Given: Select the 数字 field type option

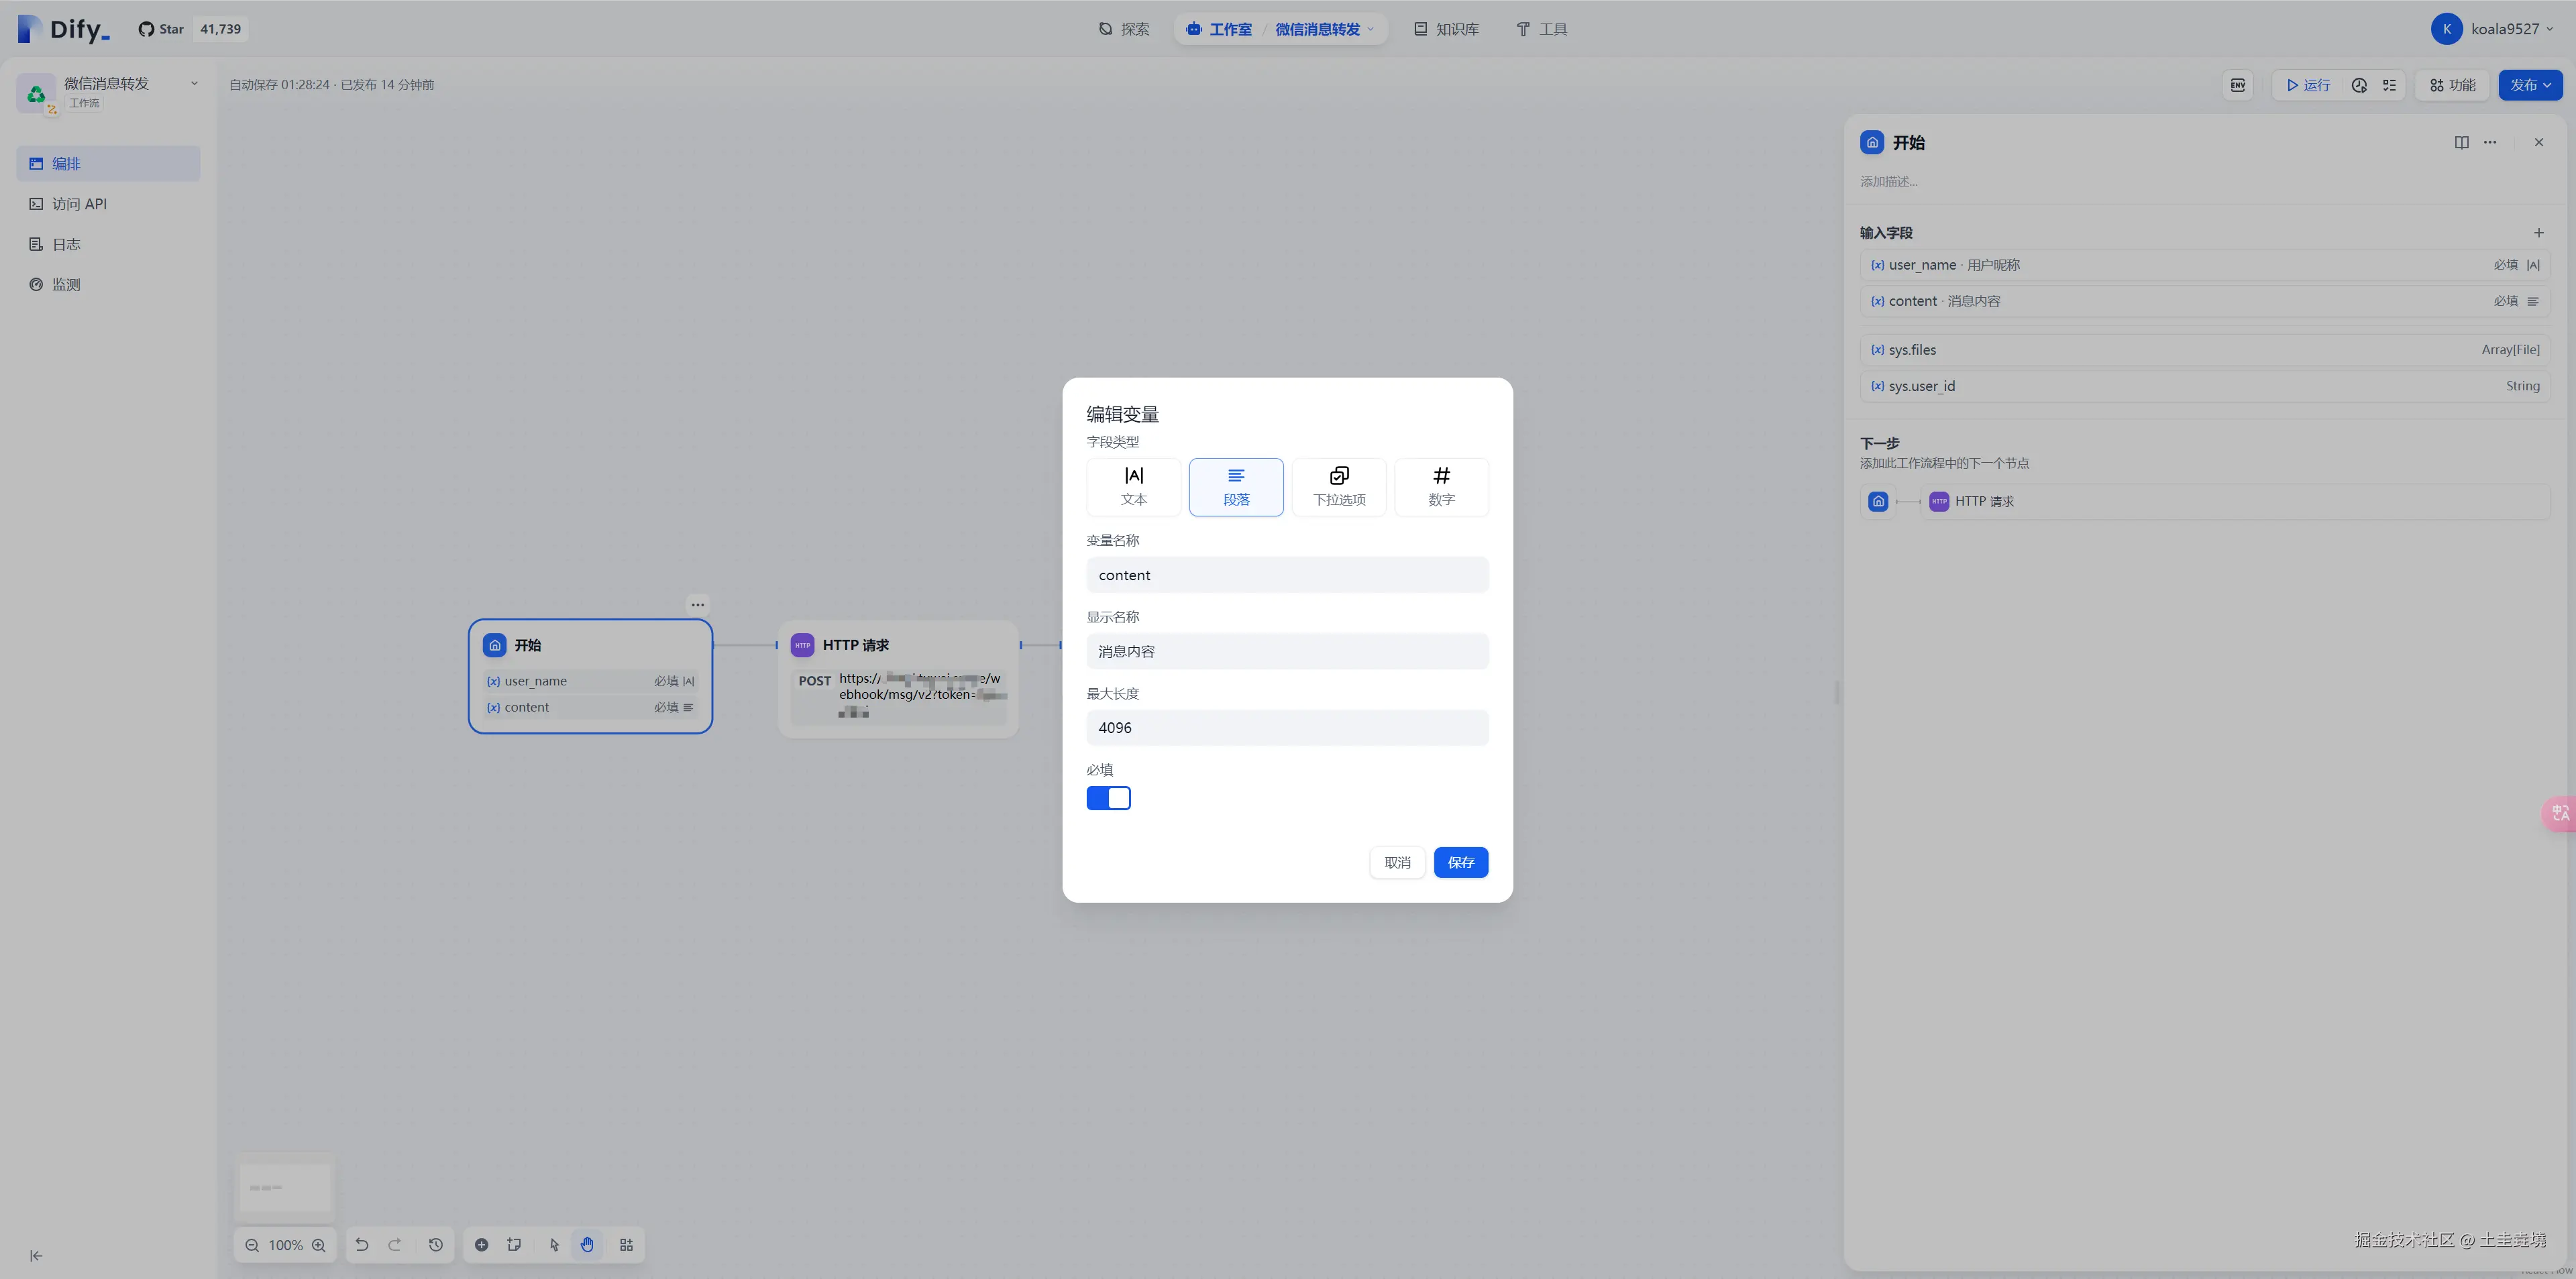Looking at the screenshot, I should 1441,487.
